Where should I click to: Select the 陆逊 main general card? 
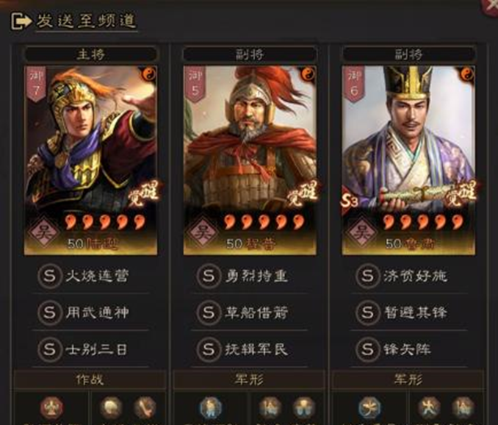(x=91, y=160)
